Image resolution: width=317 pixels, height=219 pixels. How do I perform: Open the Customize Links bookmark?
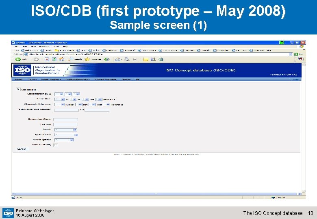pyautogui.click(x=261, y=50)
